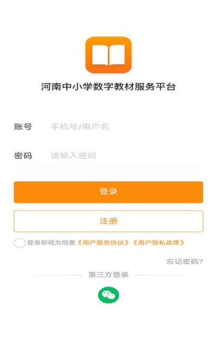Viewport: 217px width, 361px height.
Task: Click the orange open-book app logo
Action: [x=108, y=55]
